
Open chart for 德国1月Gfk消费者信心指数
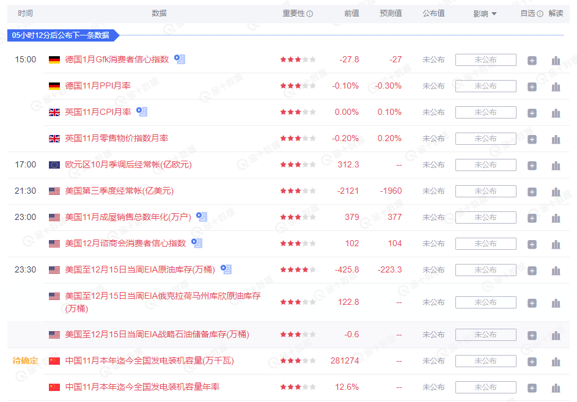[555, 60]
